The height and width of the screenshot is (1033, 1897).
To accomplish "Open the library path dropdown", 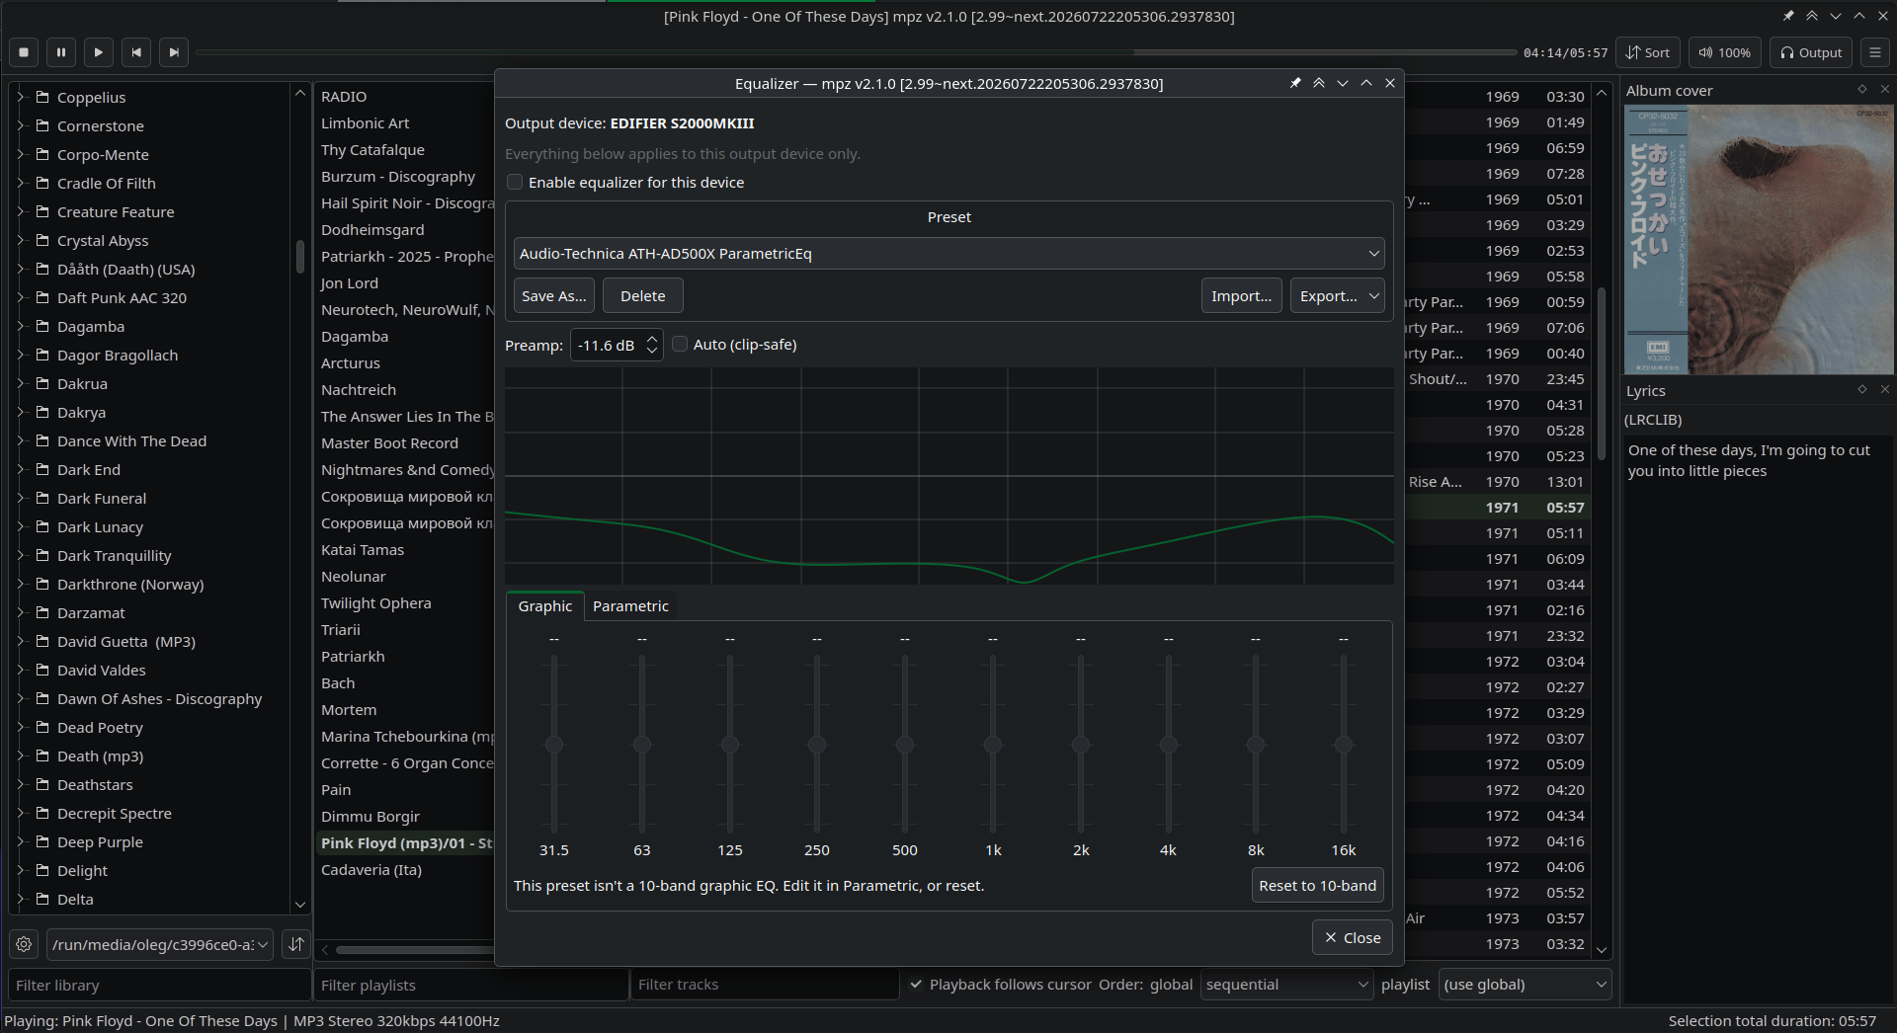I will (x=160, y=944).
